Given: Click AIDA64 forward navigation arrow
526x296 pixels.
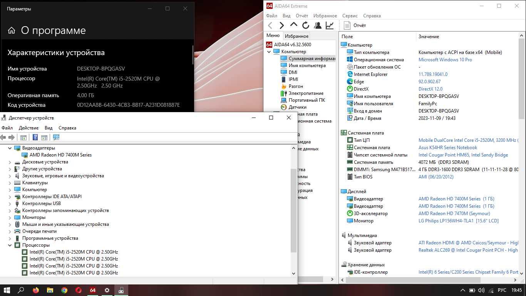Looking at the screenshot, I should (x=282, y=25).
